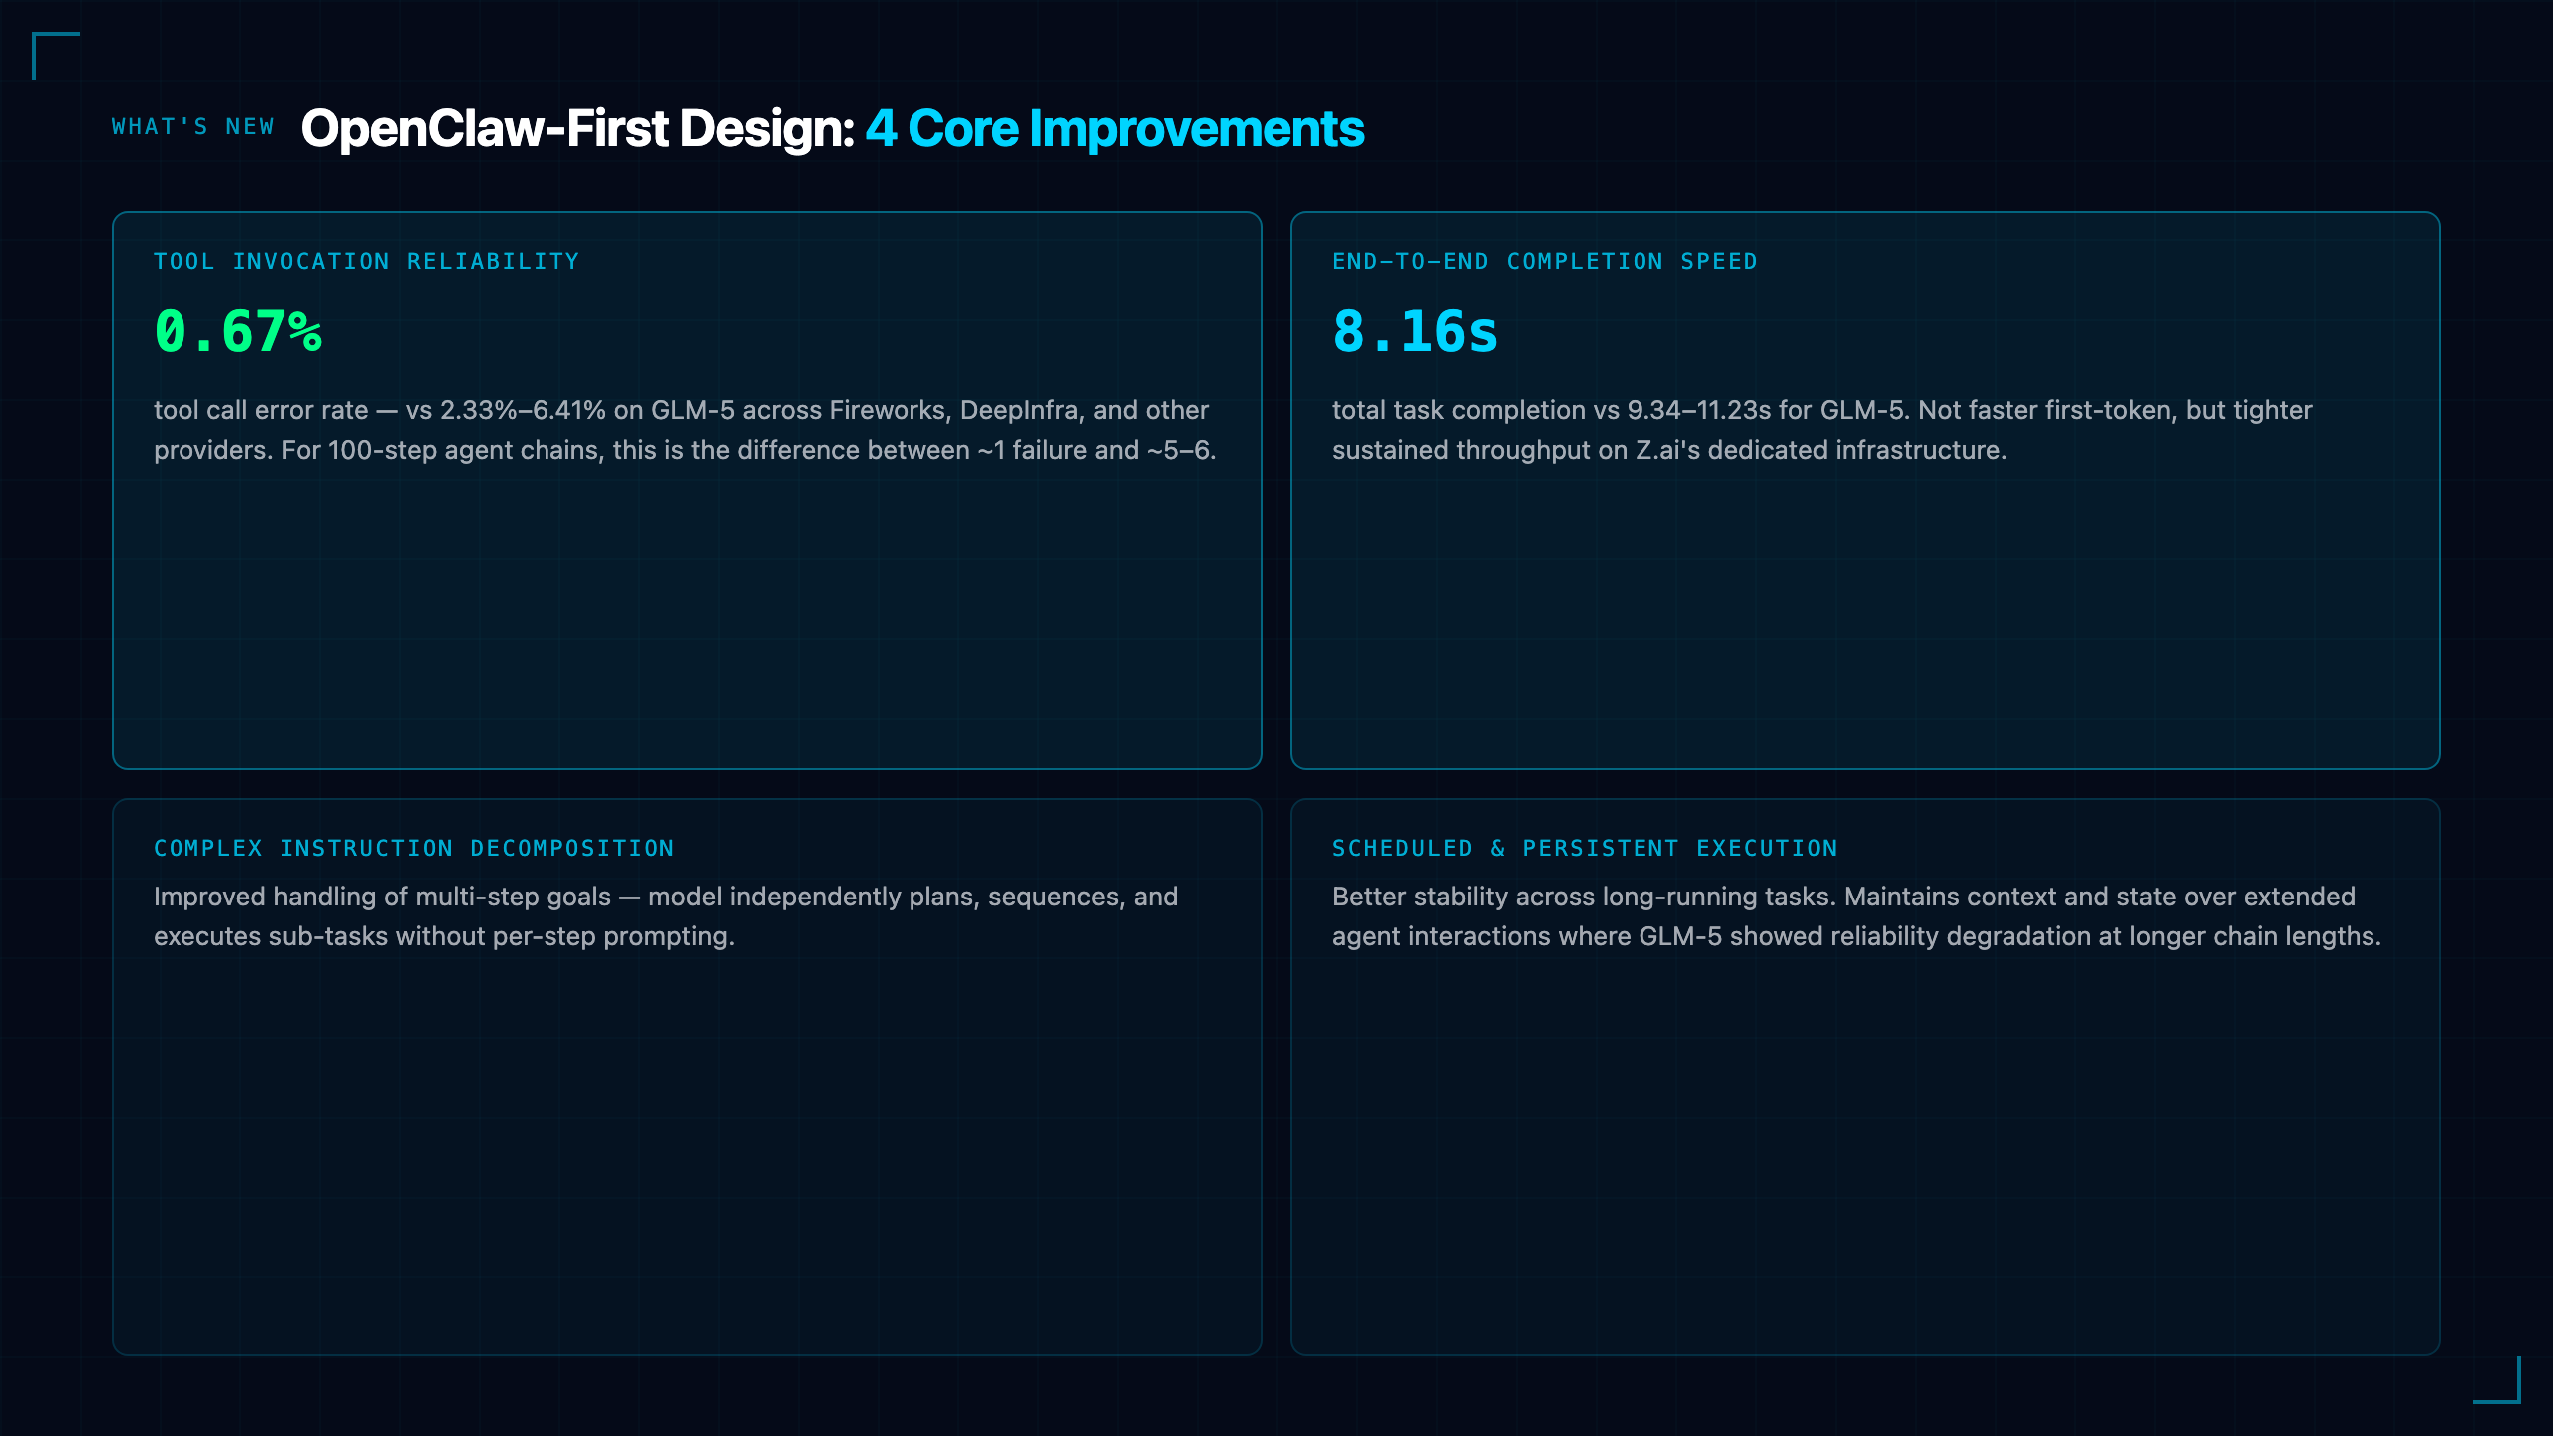Viewport: 2553px width, 1436px height.
Task: Click the Complex Instruction Decomposition title
Action: pyautogui.click(x=414, y=849)
